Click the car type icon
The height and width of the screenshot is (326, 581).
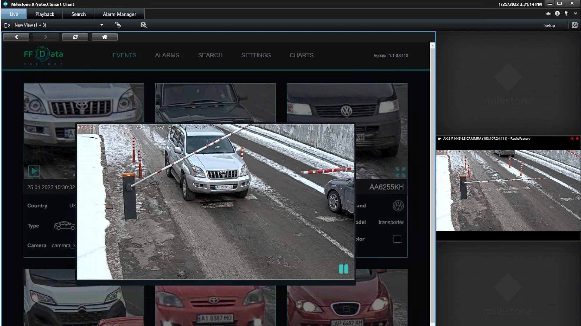click(65, 226)
